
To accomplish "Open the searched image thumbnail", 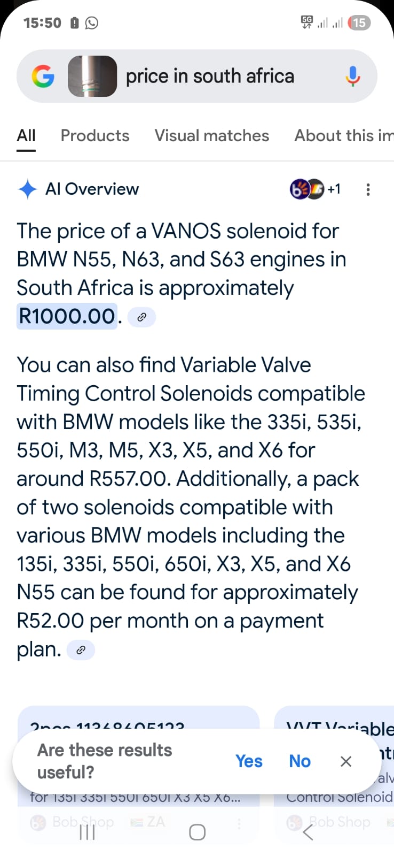I will click(92, 77).
